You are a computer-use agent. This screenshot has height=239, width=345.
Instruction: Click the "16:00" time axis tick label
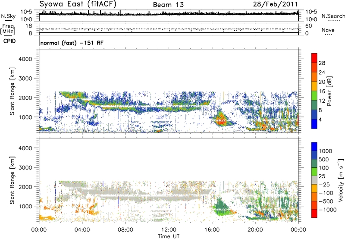click(212, 230)
